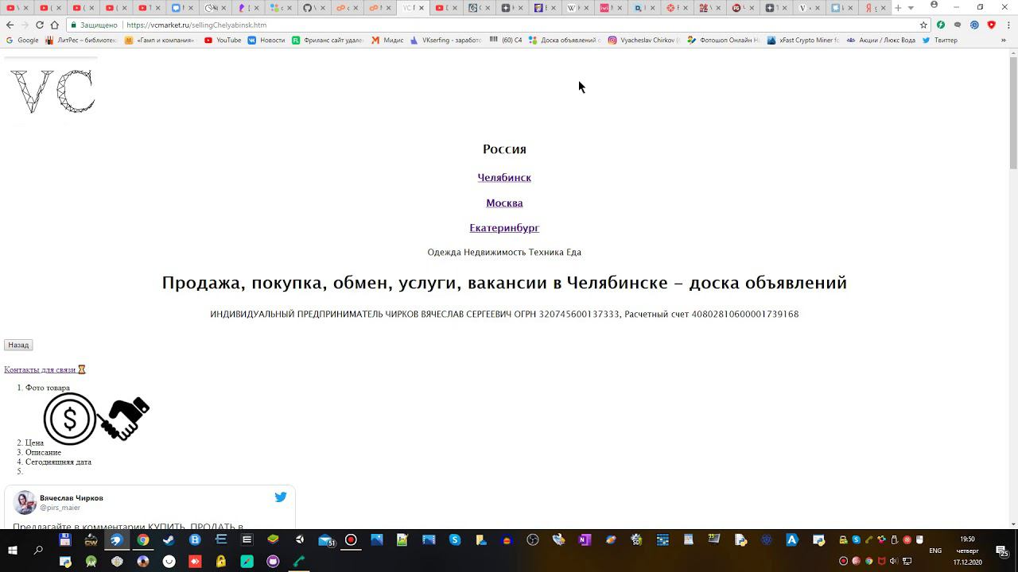The image size is (1018, 572).
Task: Open the Москва city link
Action: pos(504,203)
